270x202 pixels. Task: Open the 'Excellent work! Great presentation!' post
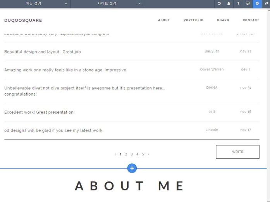coord(40,112)
